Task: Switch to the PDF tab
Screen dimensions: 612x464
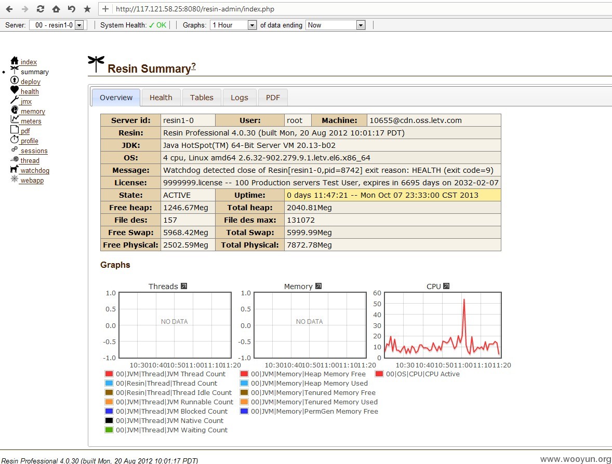Action: (x=273, y=98)
